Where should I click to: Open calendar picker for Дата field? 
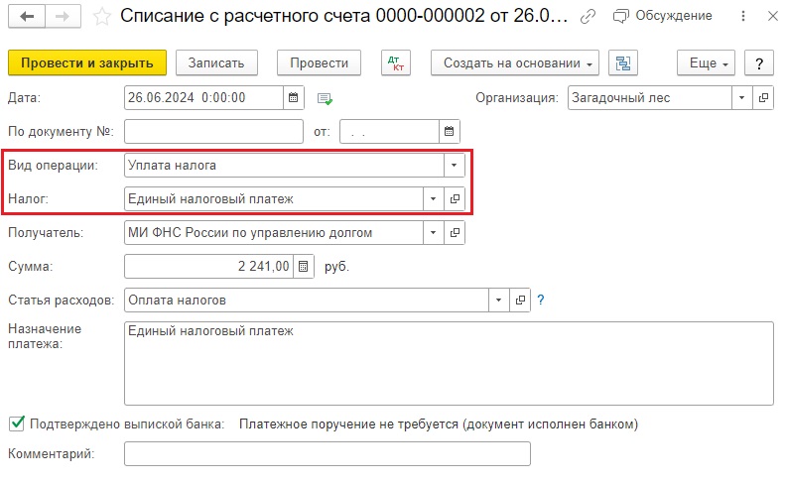294,98
